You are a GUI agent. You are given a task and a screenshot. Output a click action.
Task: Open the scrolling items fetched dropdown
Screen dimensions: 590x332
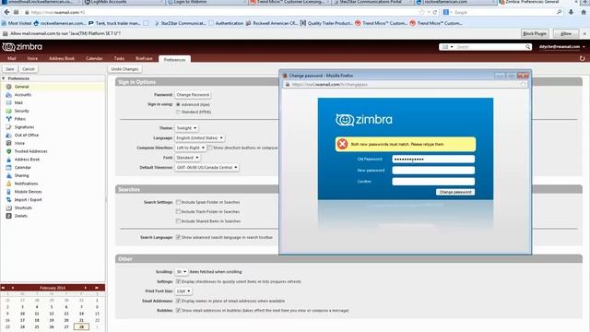pos(182,272)
